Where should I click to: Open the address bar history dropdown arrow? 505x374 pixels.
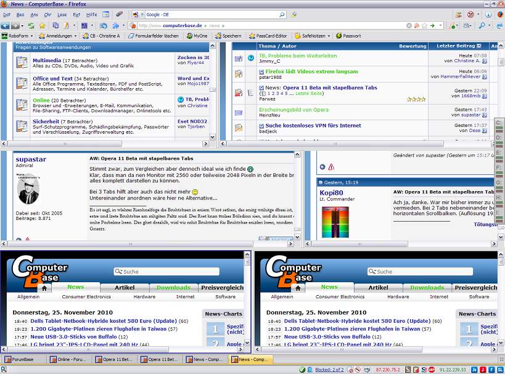pyautogui.click(x=440, y=25)
